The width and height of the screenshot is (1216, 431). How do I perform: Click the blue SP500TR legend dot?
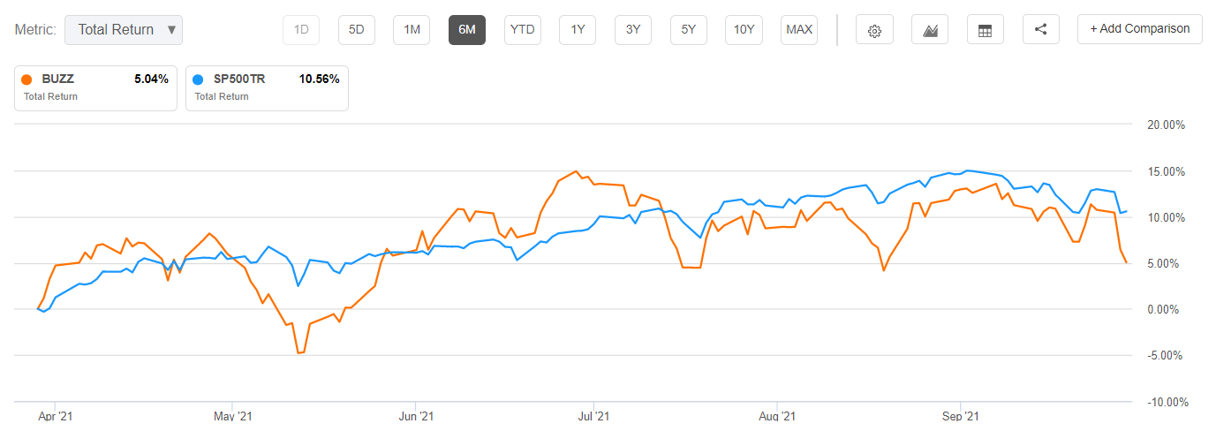pyautogui.click(x=200, y=79)
